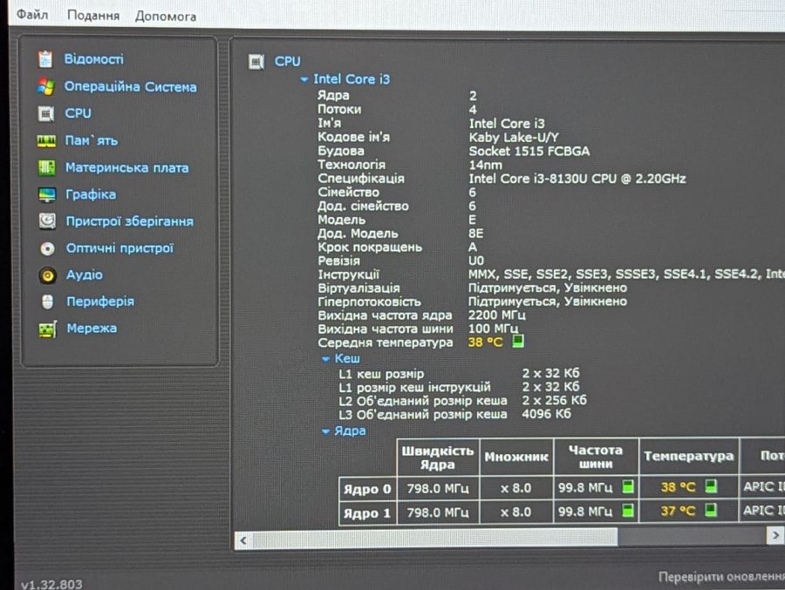The image size is (785, 590).
Task: Click the Гіперпотоковість label
Action: [370, 302]
